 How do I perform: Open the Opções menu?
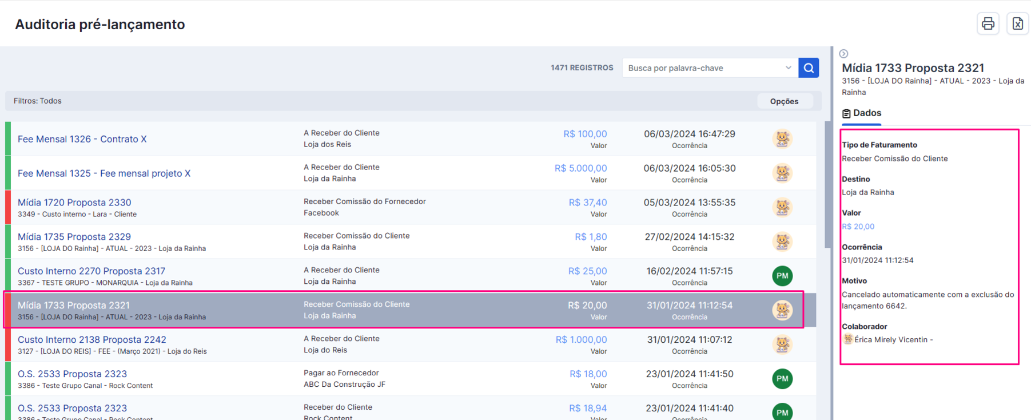[x=784, y=101]
